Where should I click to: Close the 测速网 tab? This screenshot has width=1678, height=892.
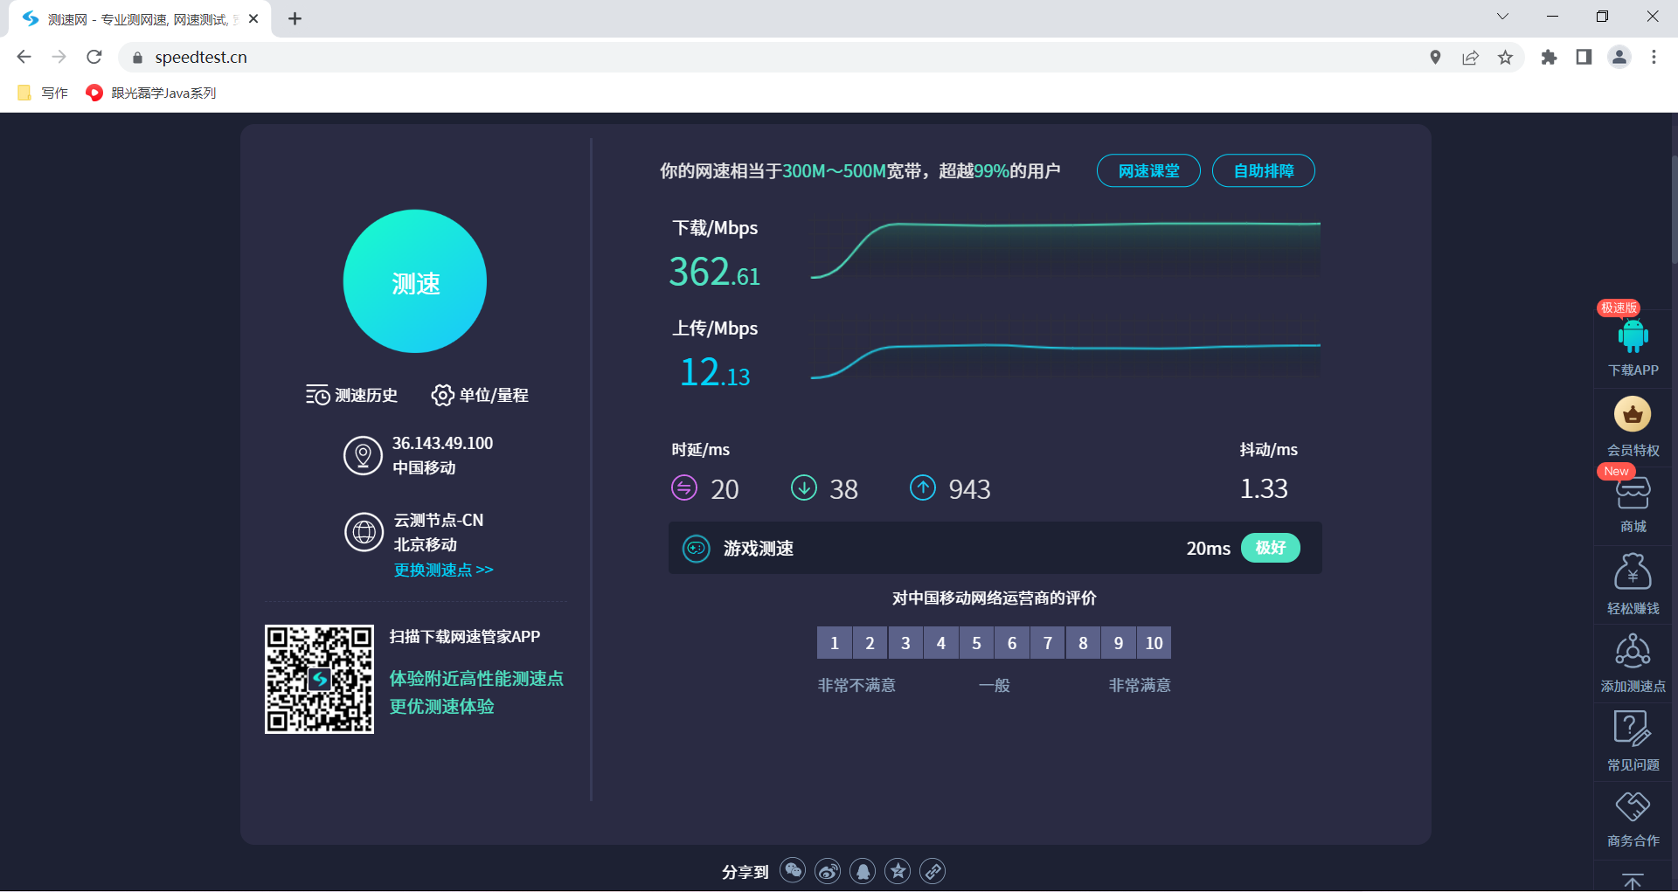(x=253, y=18)
